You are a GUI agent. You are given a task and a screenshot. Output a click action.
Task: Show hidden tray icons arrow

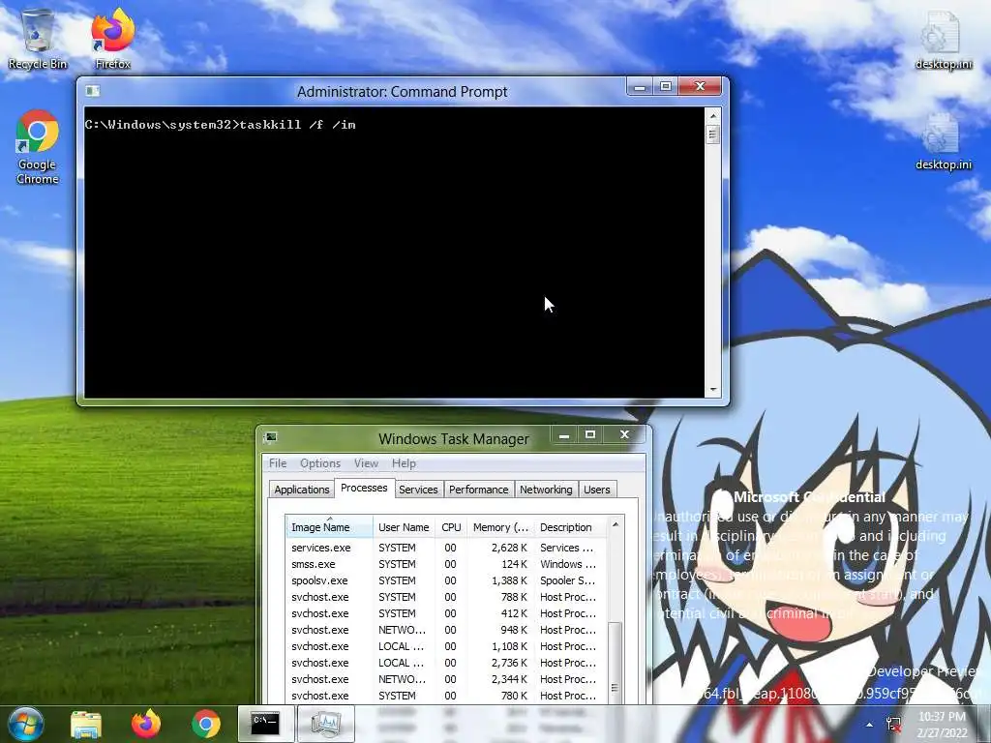pyautogui.click(x=870, y=725)
